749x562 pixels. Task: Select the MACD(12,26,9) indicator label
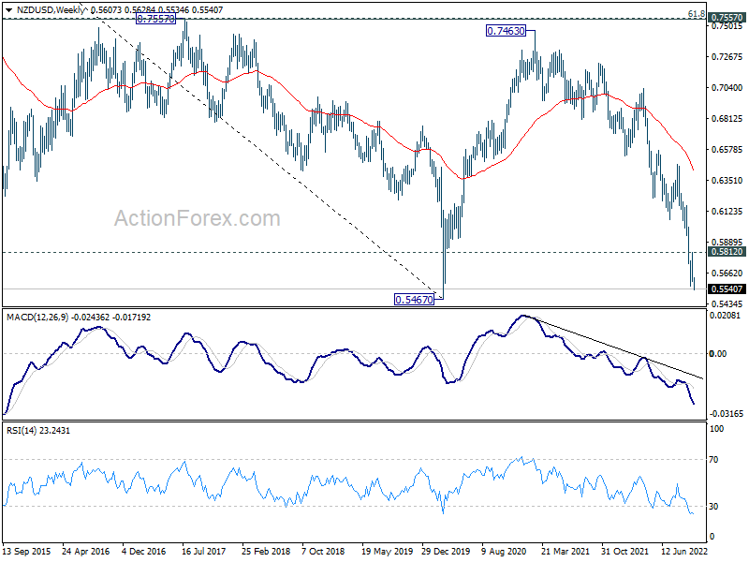37,318
